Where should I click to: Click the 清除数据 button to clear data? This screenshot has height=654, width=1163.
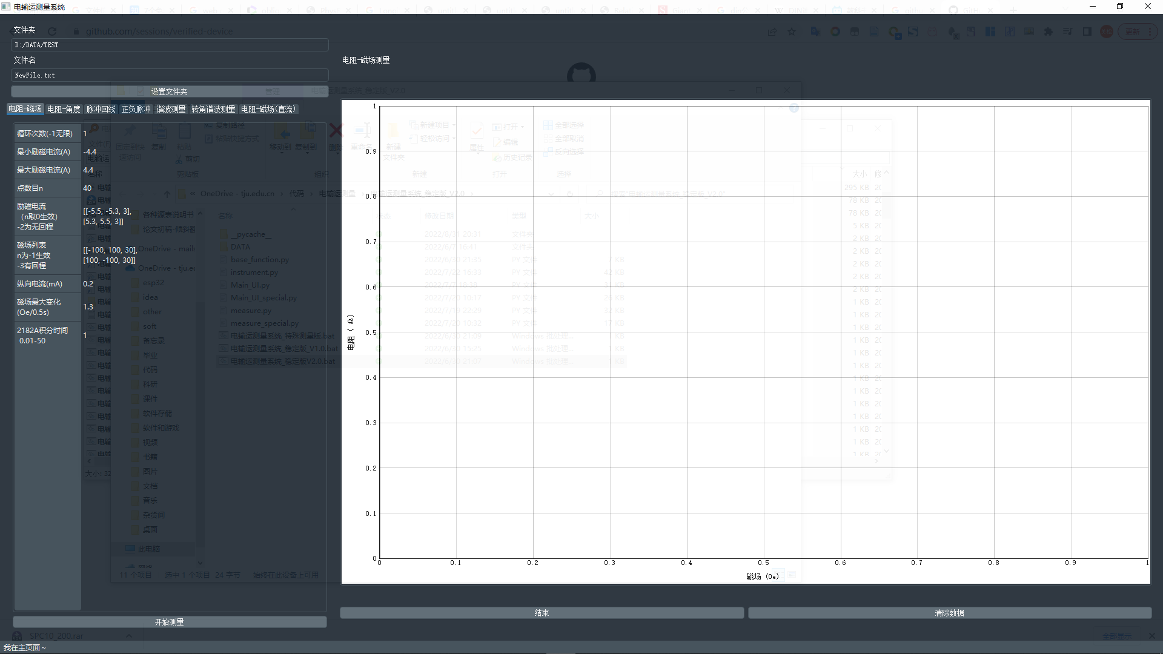[949, 613]
